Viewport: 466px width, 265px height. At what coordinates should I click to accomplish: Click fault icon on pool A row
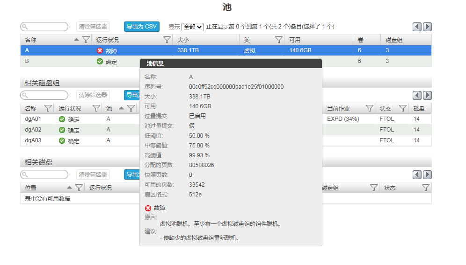100,51
